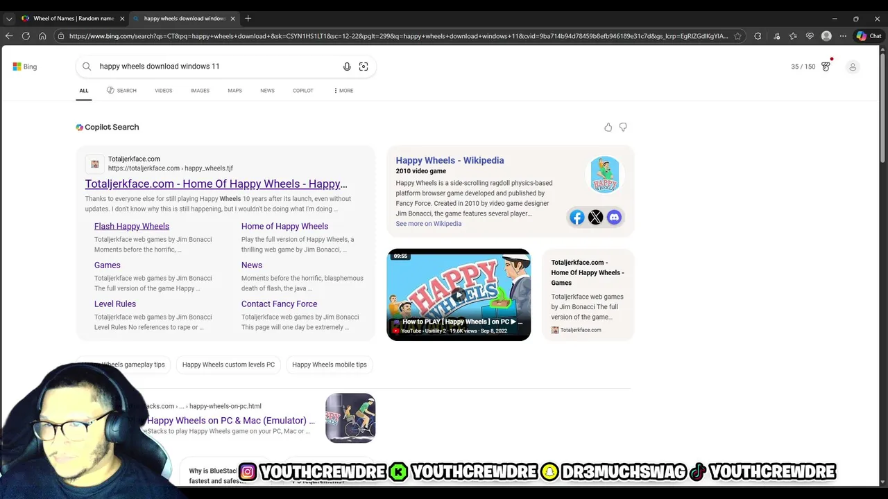Viewport: 888px width, 499px height.
Task: Click the Happy Wheels logo thumbnail in Wikipedia card
Action: pos(605,175)
